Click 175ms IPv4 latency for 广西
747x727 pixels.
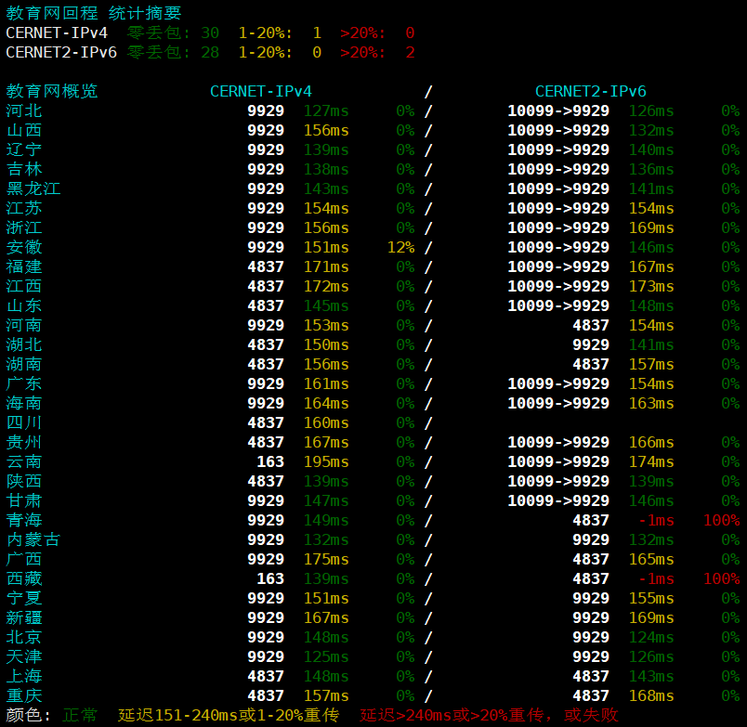326,560
